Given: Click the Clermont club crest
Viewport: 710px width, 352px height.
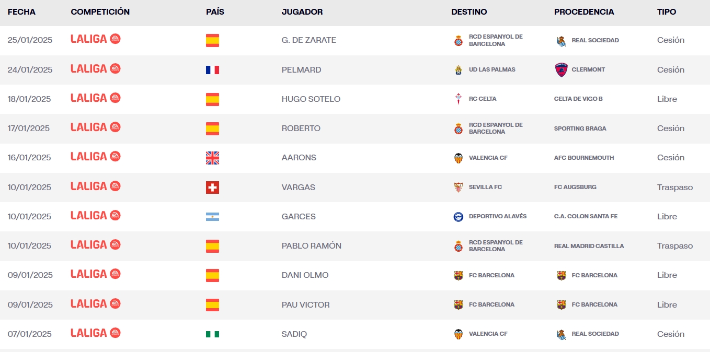Looking at the screenshot, I should coord(561,70).
